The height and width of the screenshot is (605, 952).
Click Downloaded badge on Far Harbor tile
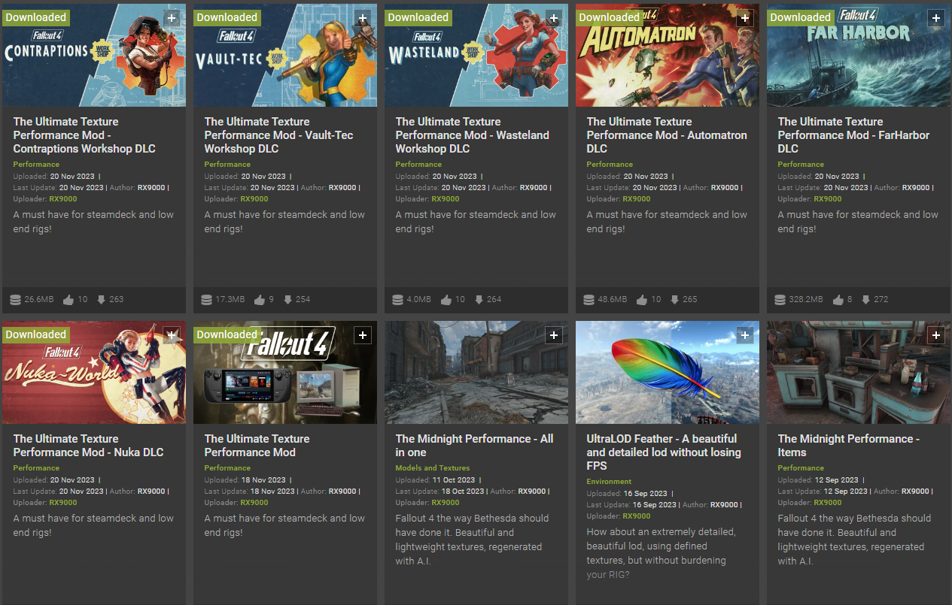click(x=800, y=17)
